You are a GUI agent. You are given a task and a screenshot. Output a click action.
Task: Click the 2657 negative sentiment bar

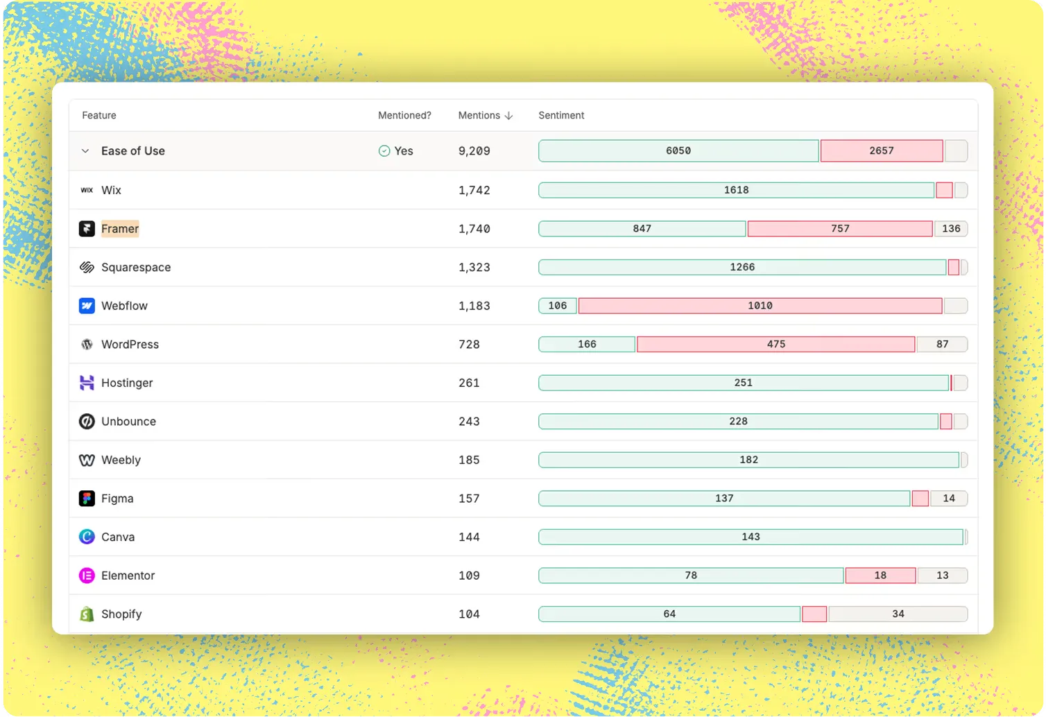pos(882,151)
